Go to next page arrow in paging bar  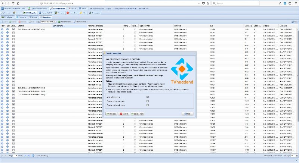pos(25,156)
